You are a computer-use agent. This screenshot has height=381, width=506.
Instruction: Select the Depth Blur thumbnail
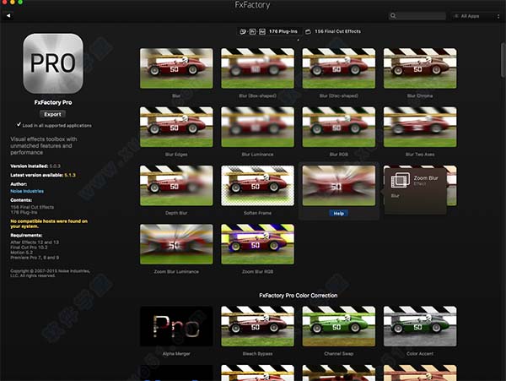[176, 186]
